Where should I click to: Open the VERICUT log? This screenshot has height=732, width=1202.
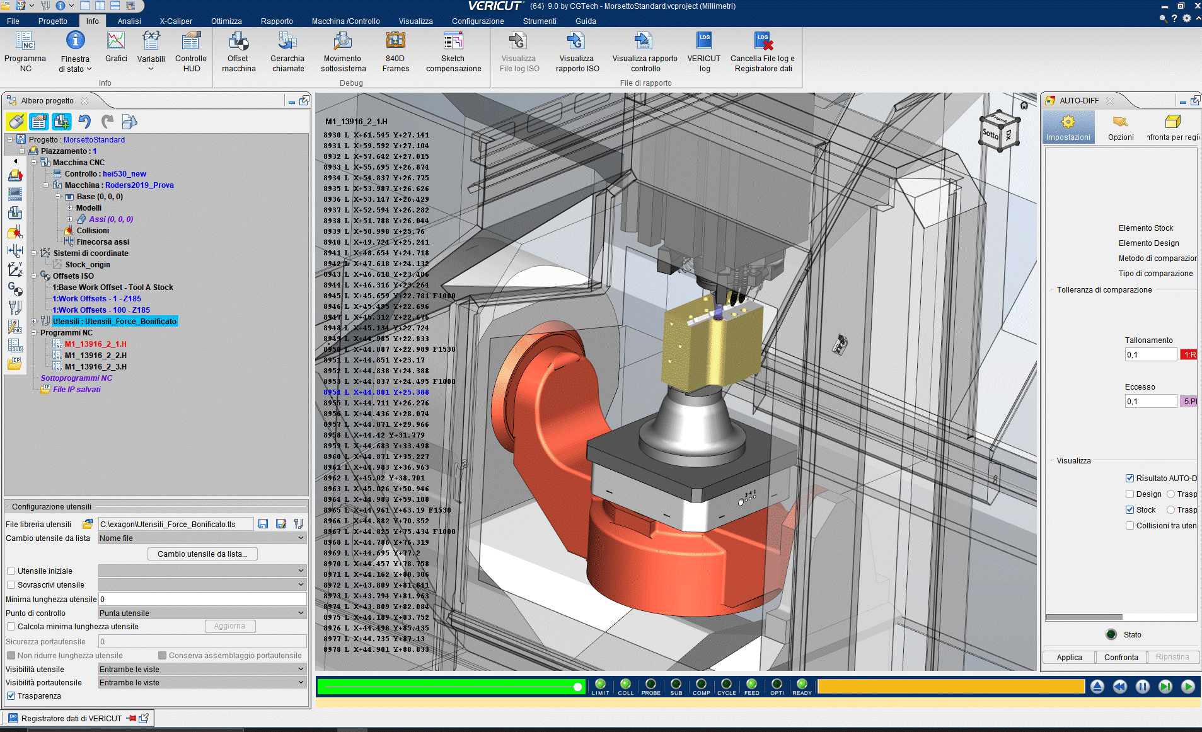click(x=704, y=52)
